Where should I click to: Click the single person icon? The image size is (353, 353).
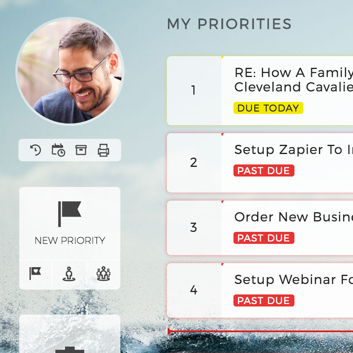coord(69,274)
